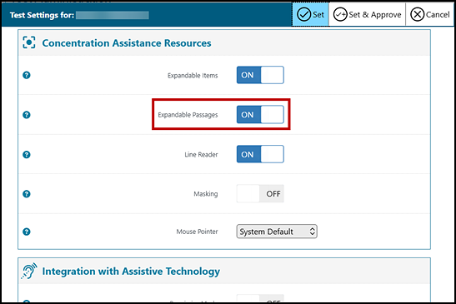Click help icon for Expandable Items

(27, 75)
